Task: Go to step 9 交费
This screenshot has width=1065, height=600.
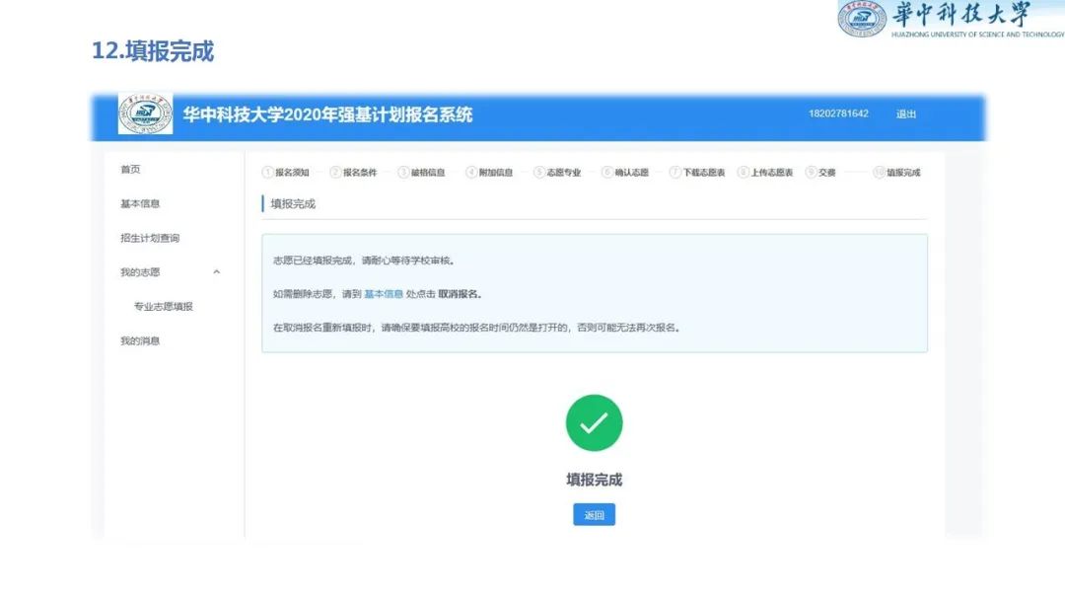Action: click(820, 173)
